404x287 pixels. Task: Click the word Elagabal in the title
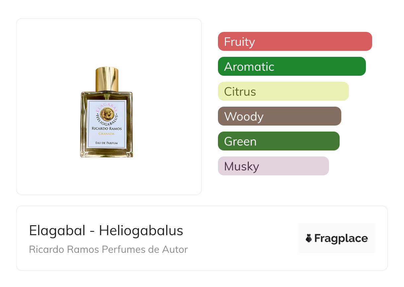pos(57,231)
